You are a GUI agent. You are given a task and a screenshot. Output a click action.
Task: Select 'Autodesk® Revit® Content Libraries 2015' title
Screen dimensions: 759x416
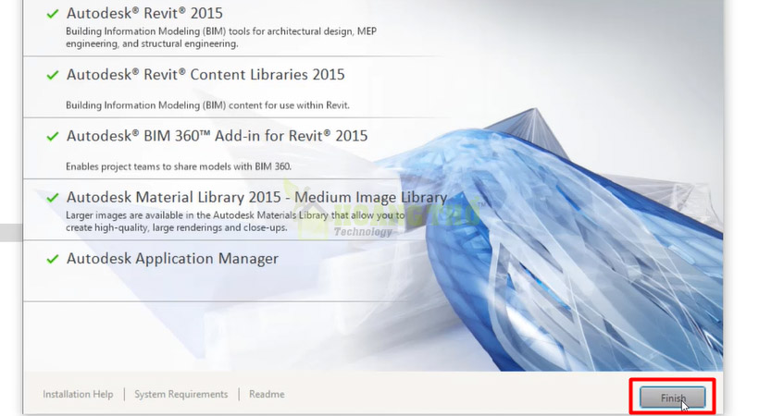[x=205, y=75]
